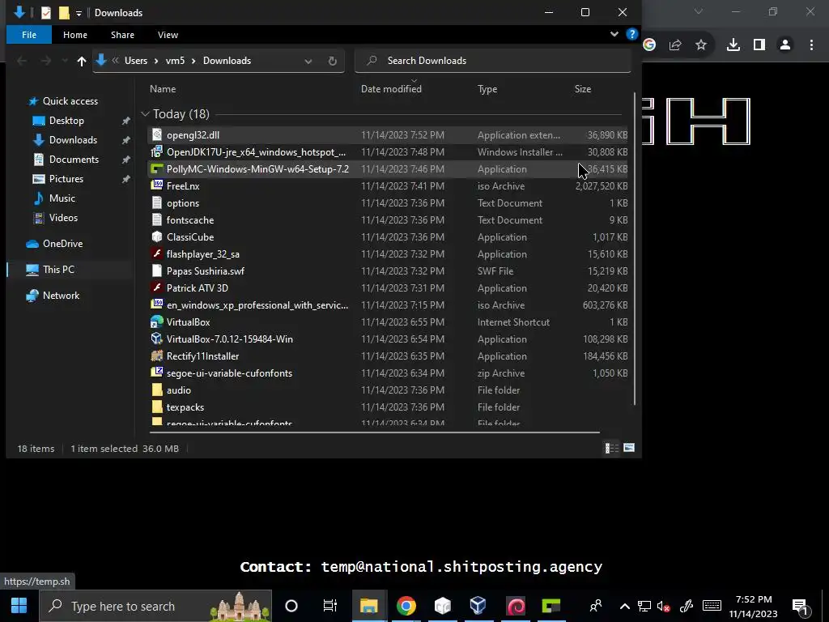Switch to large thumbnails view button
Image resolution: width=829 pixels, height=622 pixels.
628,448
